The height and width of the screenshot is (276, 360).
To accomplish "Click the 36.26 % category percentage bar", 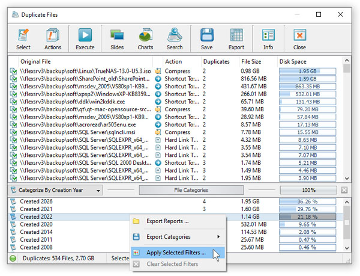I will [x=307, y=201].
